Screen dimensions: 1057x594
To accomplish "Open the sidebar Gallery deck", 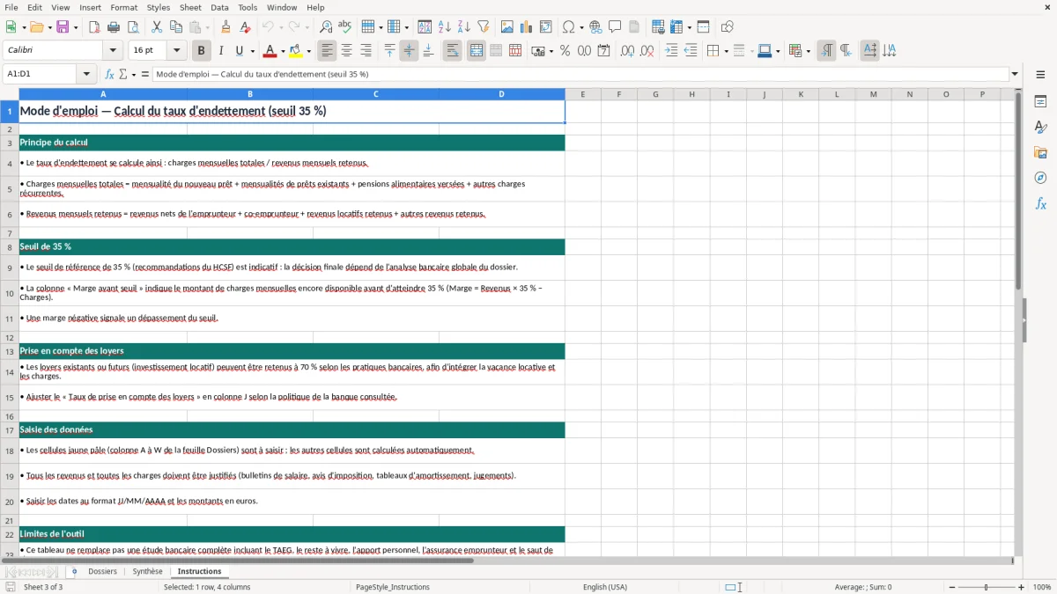I will tap(1040, 153).
